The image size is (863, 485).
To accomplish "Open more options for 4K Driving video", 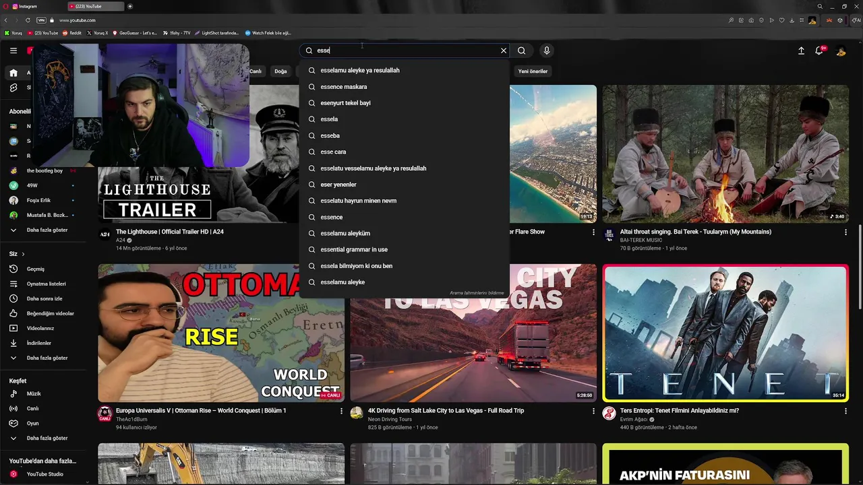I will 593,411.
